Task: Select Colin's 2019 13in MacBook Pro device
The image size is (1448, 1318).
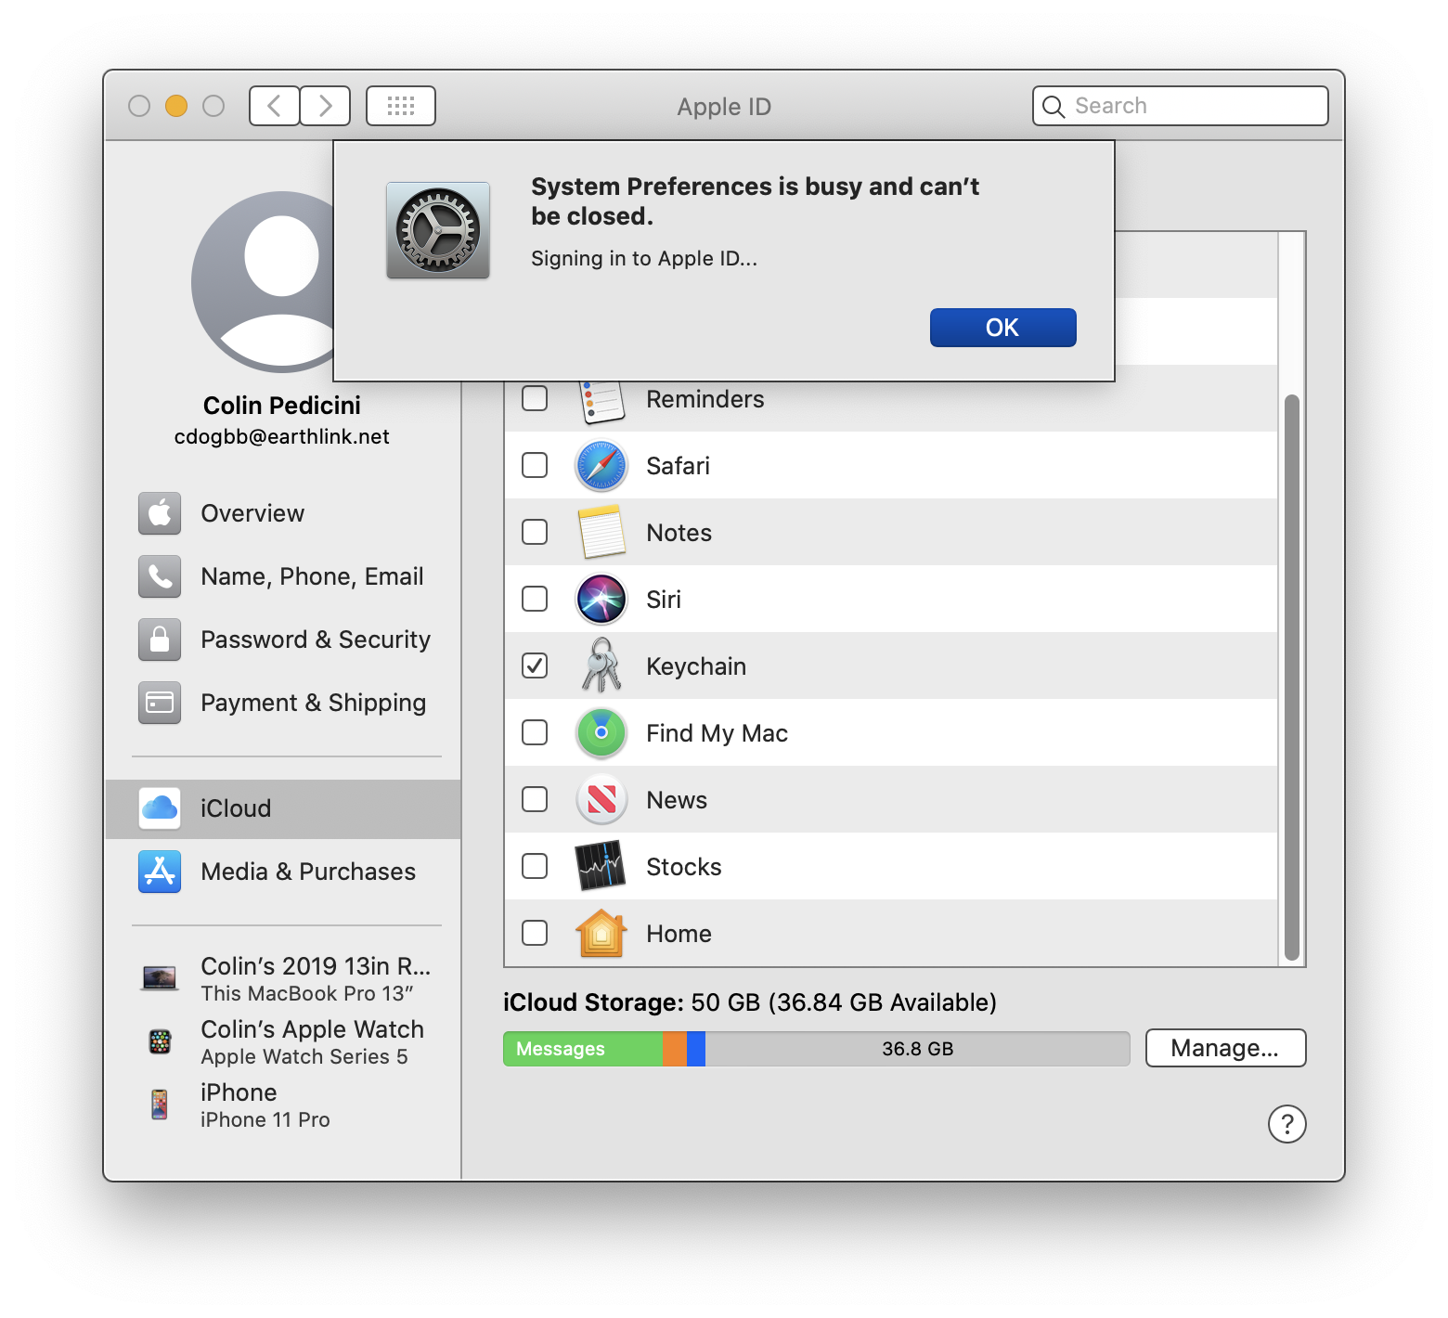Action: pos(283,978)
